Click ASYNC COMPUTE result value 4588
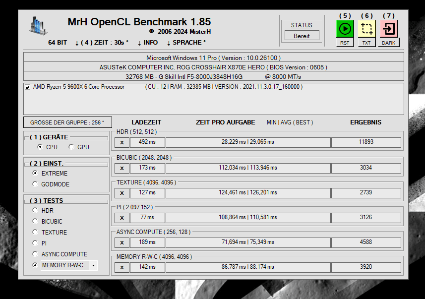The width and height of the screenshot is (425, 299). [366, 242]
